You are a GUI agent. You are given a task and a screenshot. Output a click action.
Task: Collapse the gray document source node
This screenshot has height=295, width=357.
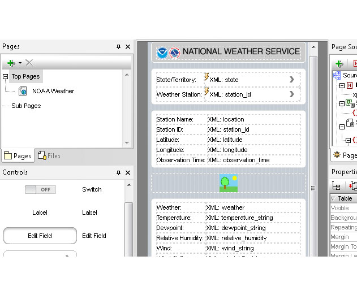click(342, 127)
